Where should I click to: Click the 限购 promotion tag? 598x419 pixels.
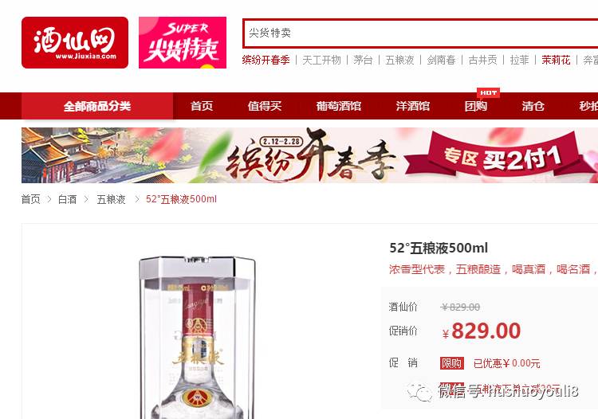(x=452, y=363)
